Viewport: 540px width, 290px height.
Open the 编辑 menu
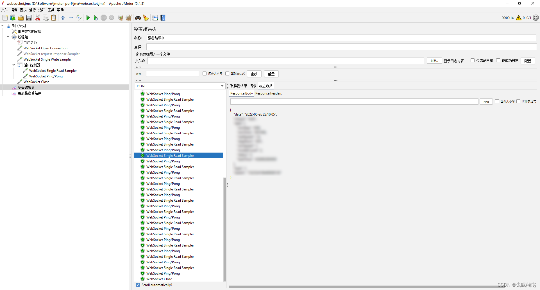click(14, 10)
